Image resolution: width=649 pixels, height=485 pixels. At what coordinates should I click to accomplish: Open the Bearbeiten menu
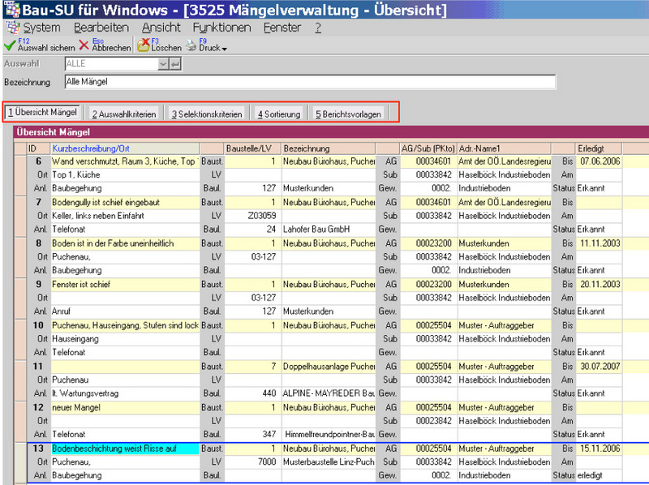tap(101, 28)
